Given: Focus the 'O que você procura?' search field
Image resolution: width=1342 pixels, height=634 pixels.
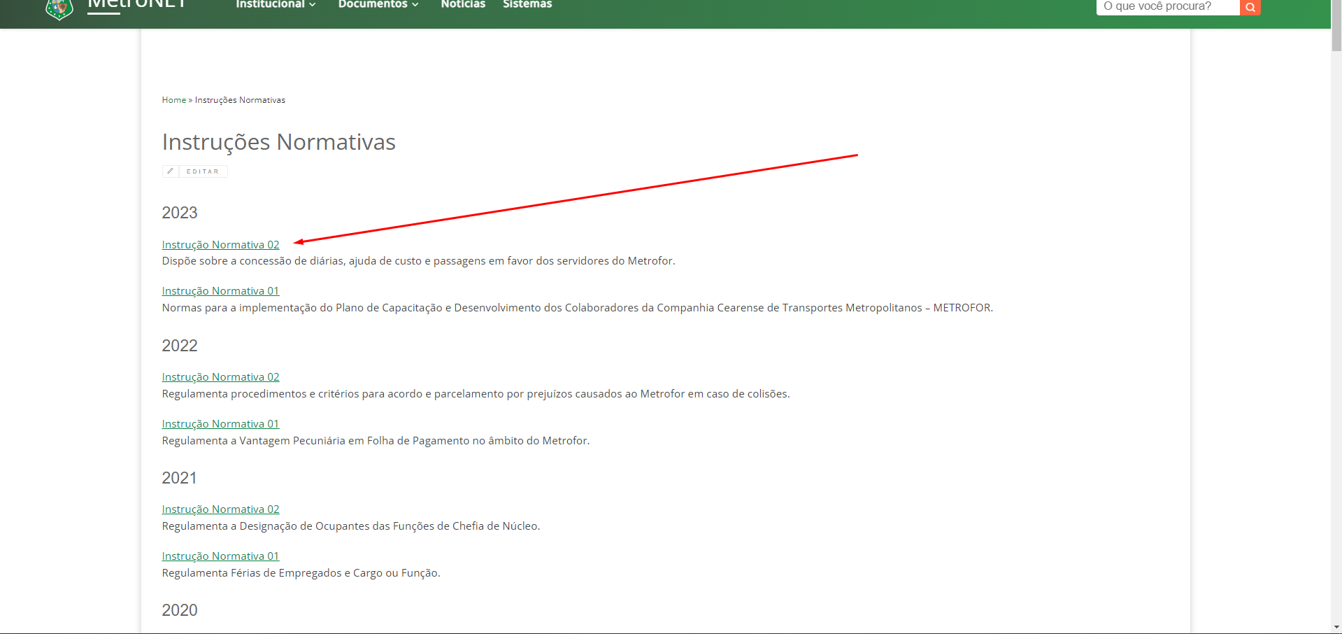Looking at the screenshot, I should click(x=1168, y=7).
